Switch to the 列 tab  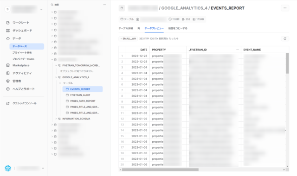click(139, 28)
